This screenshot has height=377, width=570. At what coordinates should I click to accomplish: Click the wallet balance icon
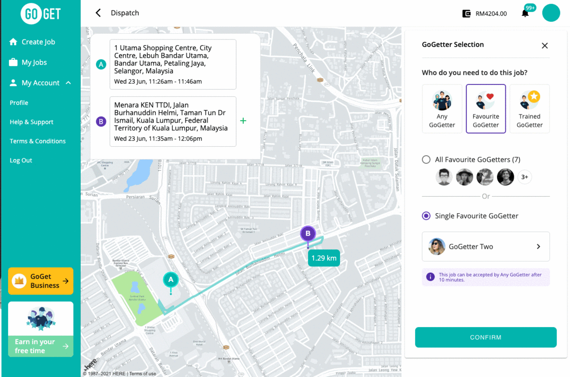pyautogui.click(x=466, y=14)
